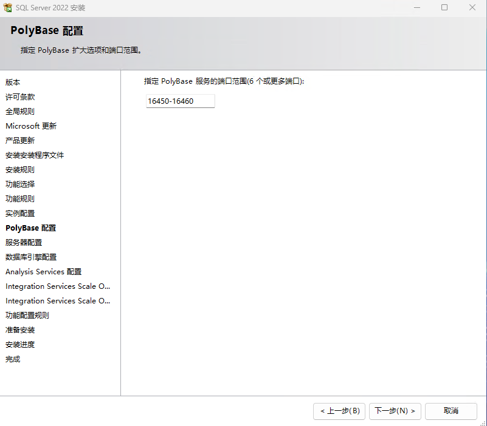Select the 产品更新 step in sidebar

coord(20,141)
